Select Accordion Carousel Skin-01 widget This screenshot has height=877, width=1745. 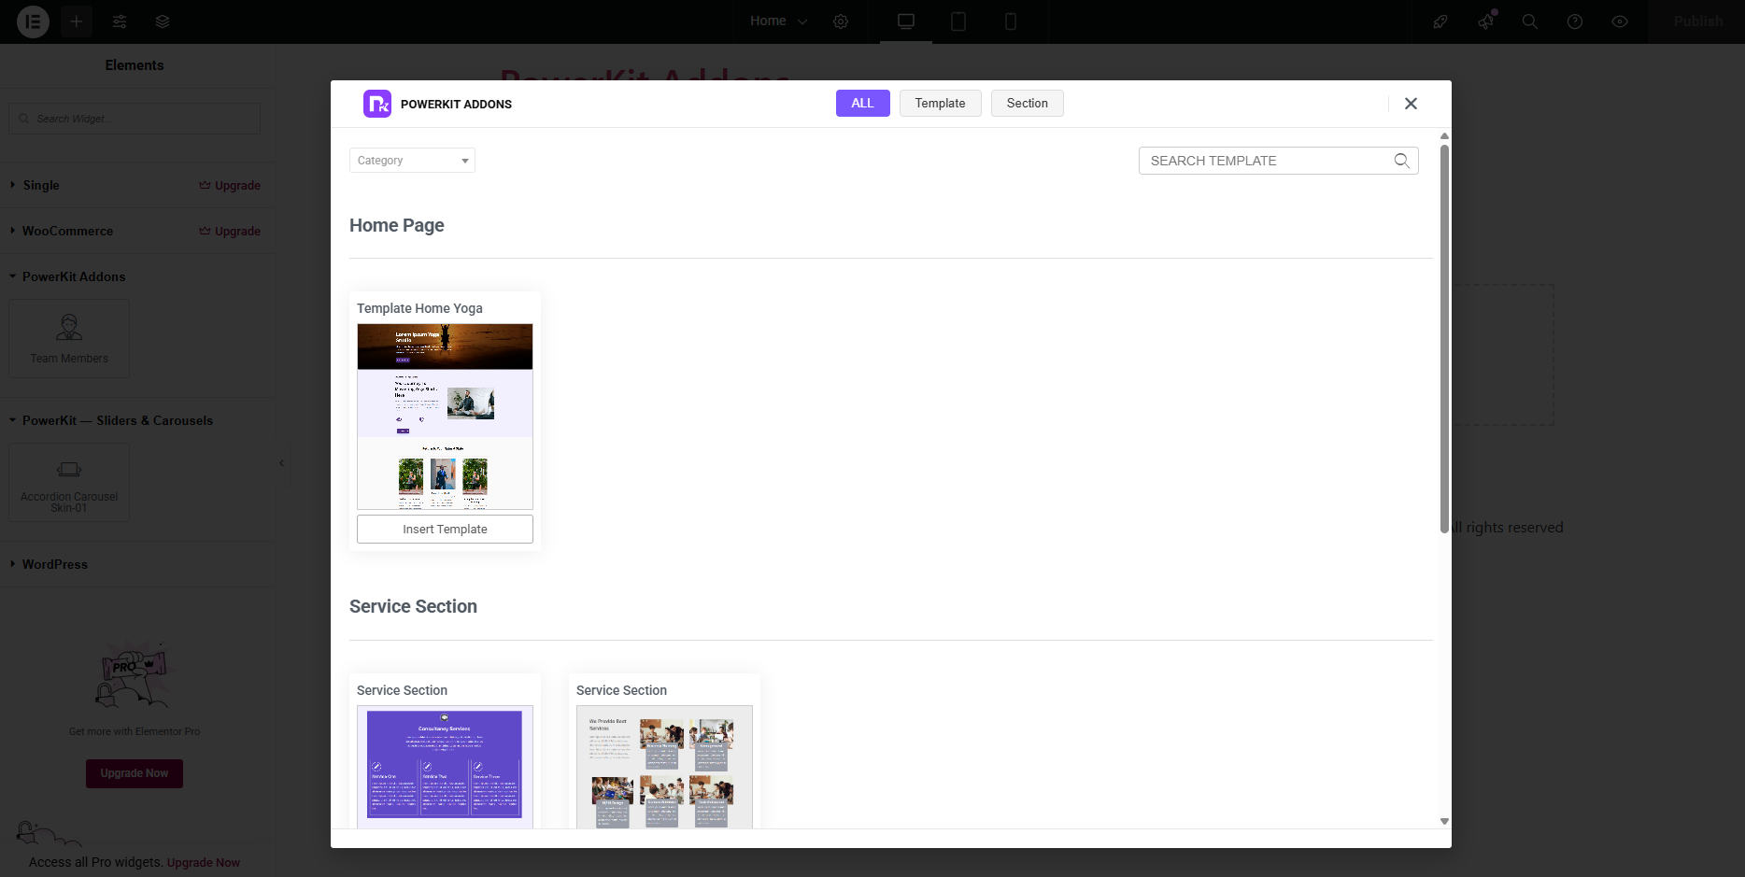click(69, 482)
